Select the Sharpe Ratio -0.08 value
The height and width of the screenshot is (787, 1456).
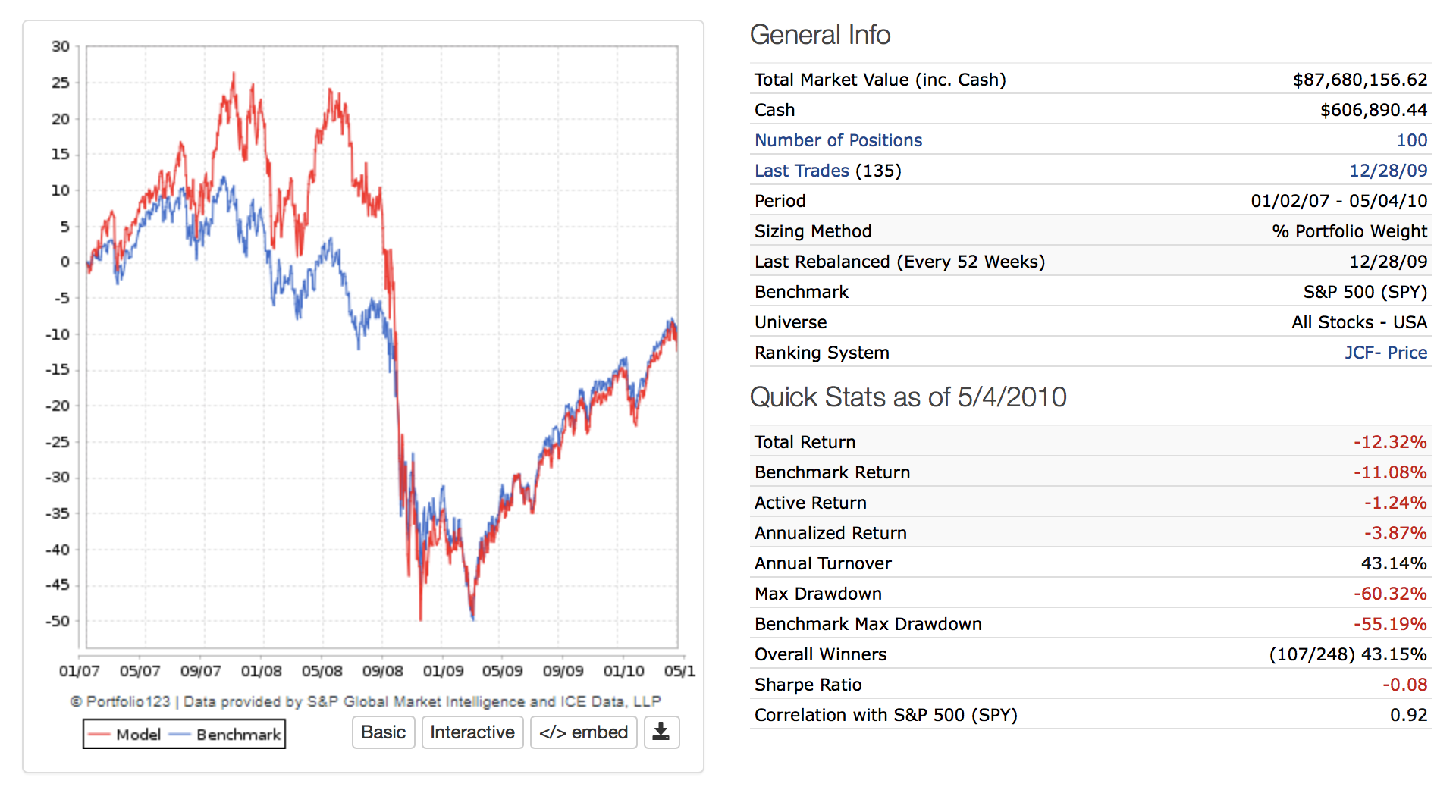[x=1404, y=685]
